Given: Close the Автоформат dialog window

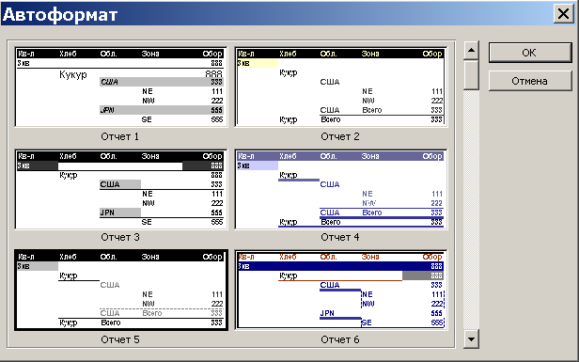Looking at the screenshot, I should coord(563,14).
